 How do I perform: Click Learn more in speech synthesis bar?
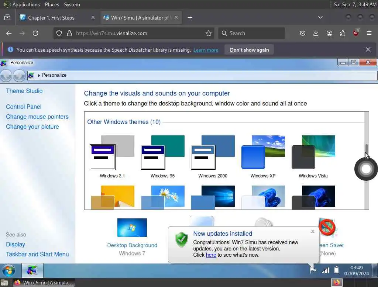[x=206, y=50]
